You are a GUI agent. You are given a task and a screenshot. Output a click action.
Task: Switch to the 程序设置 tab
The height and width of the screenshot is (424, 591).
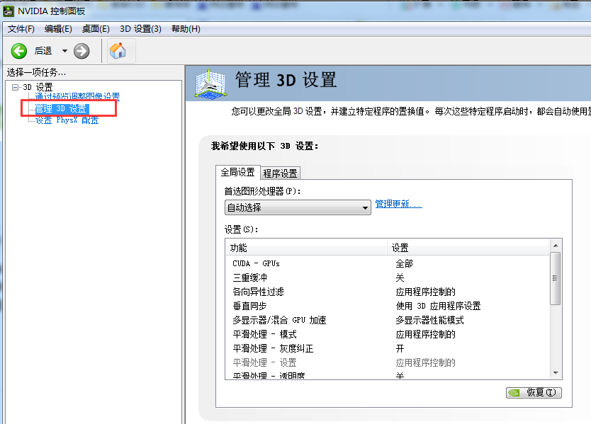[280, 173]
